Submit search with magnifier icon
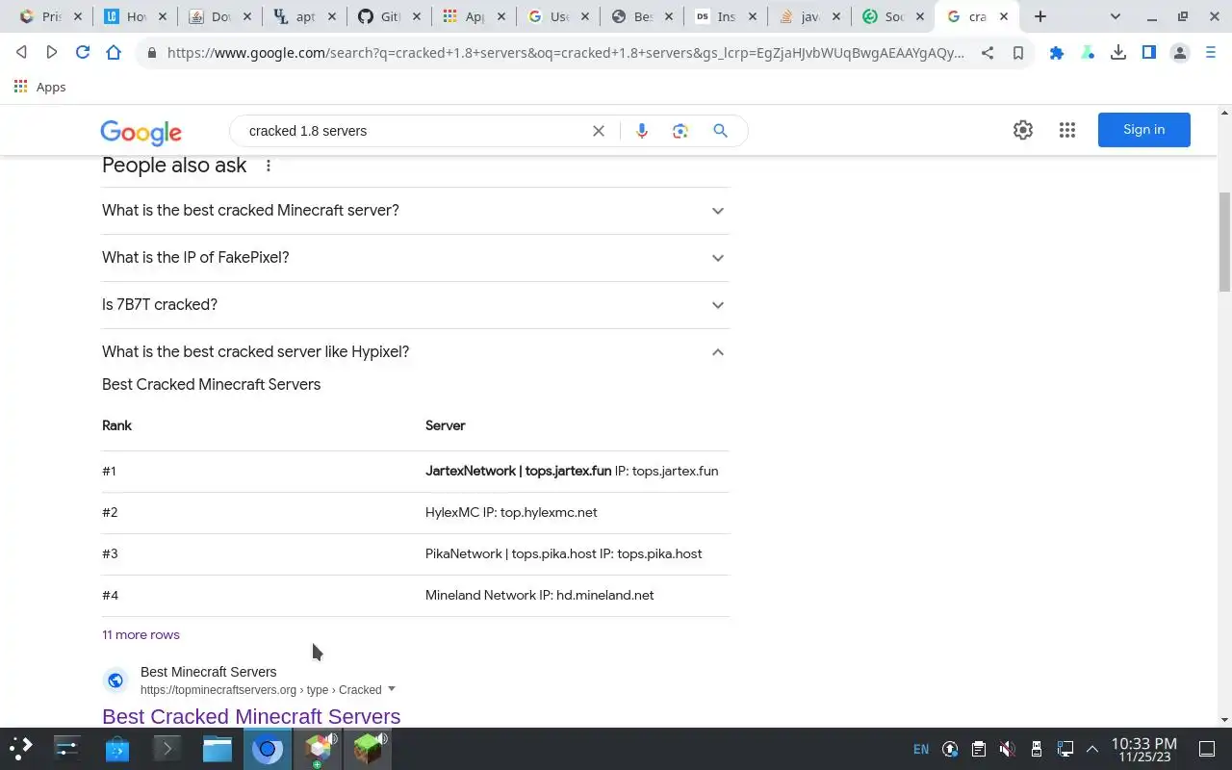This screenshot has width=1232, height=770. [720, 131]
